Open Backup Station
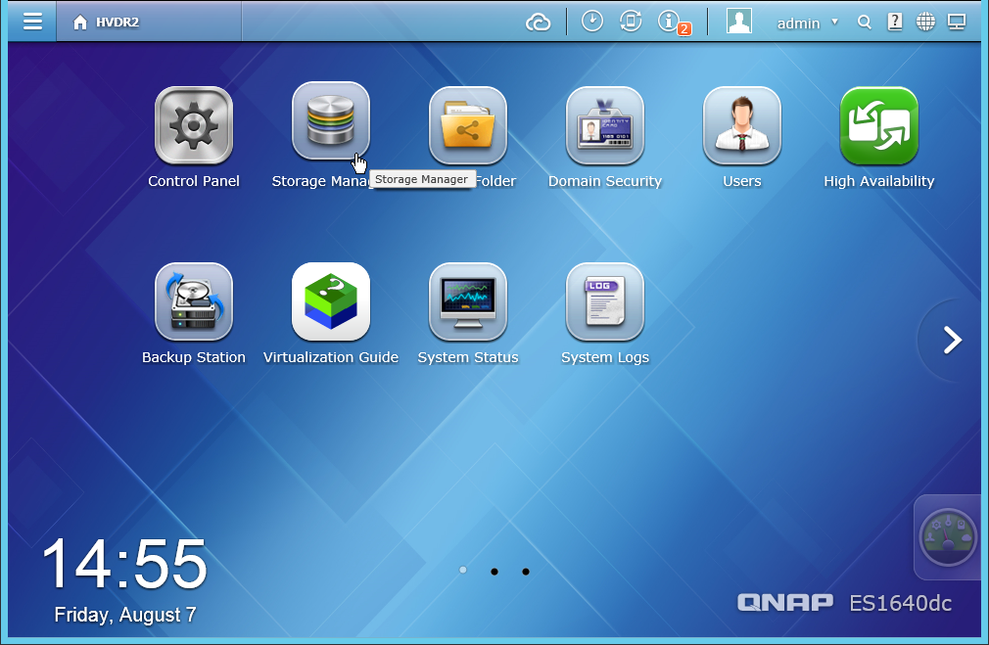The height and width of the screenshot is (645, 989). click(194, 301)
